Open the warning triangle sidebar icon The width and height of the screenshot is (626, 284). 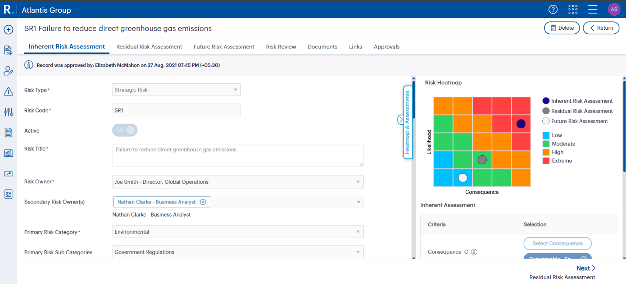(8, 91)
